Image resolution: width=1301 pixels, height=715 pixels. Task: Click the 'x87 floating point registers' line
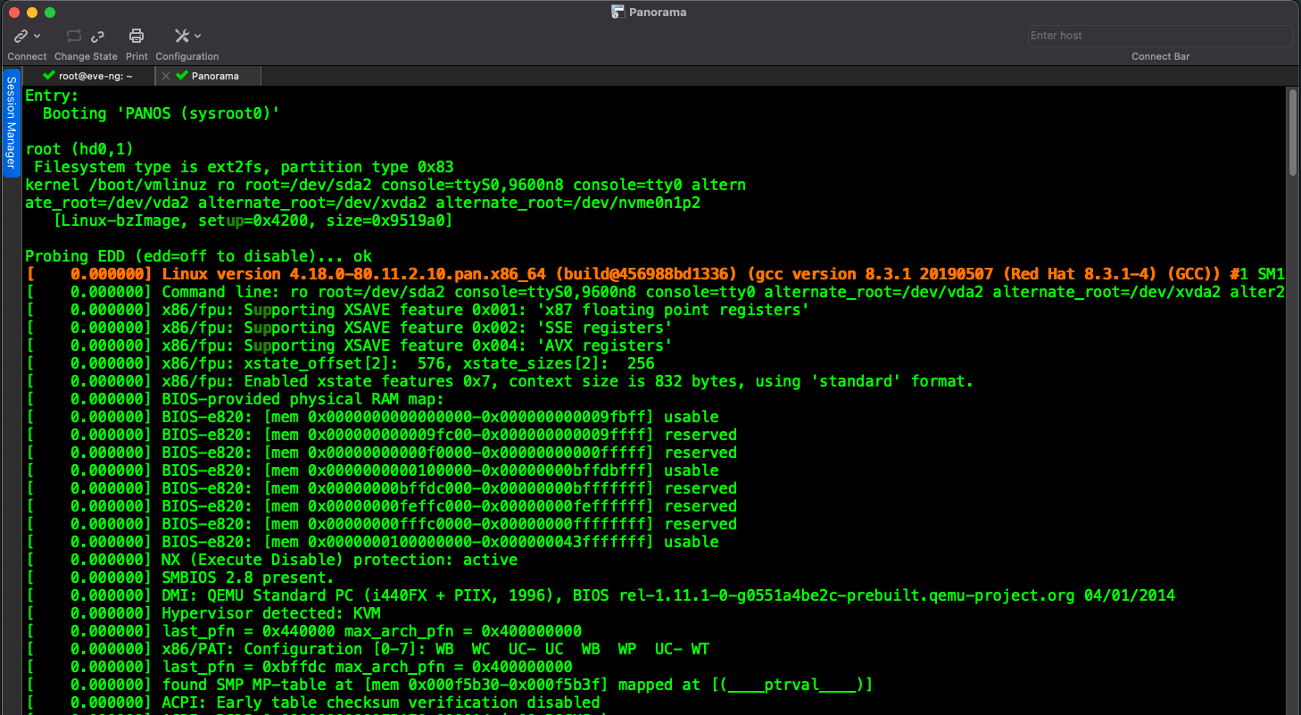click(x=418, y=310)
